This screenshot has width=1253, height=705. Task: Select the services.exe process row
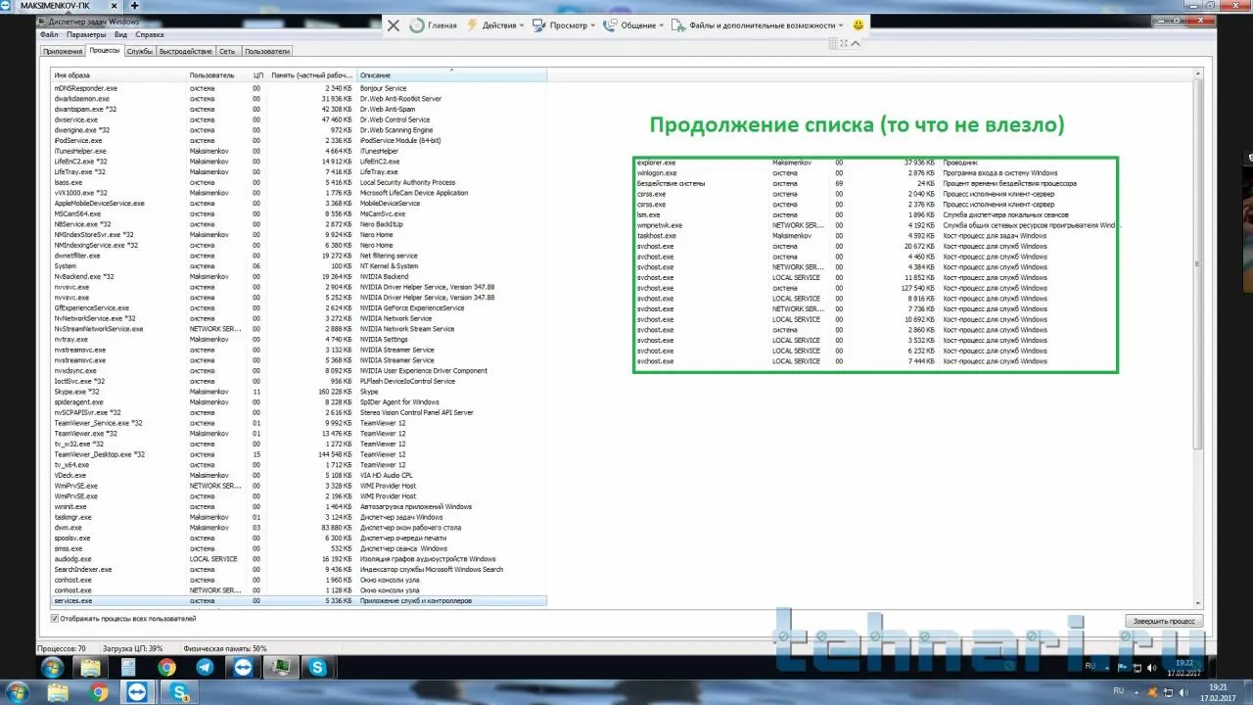click(x=299, y=600)
